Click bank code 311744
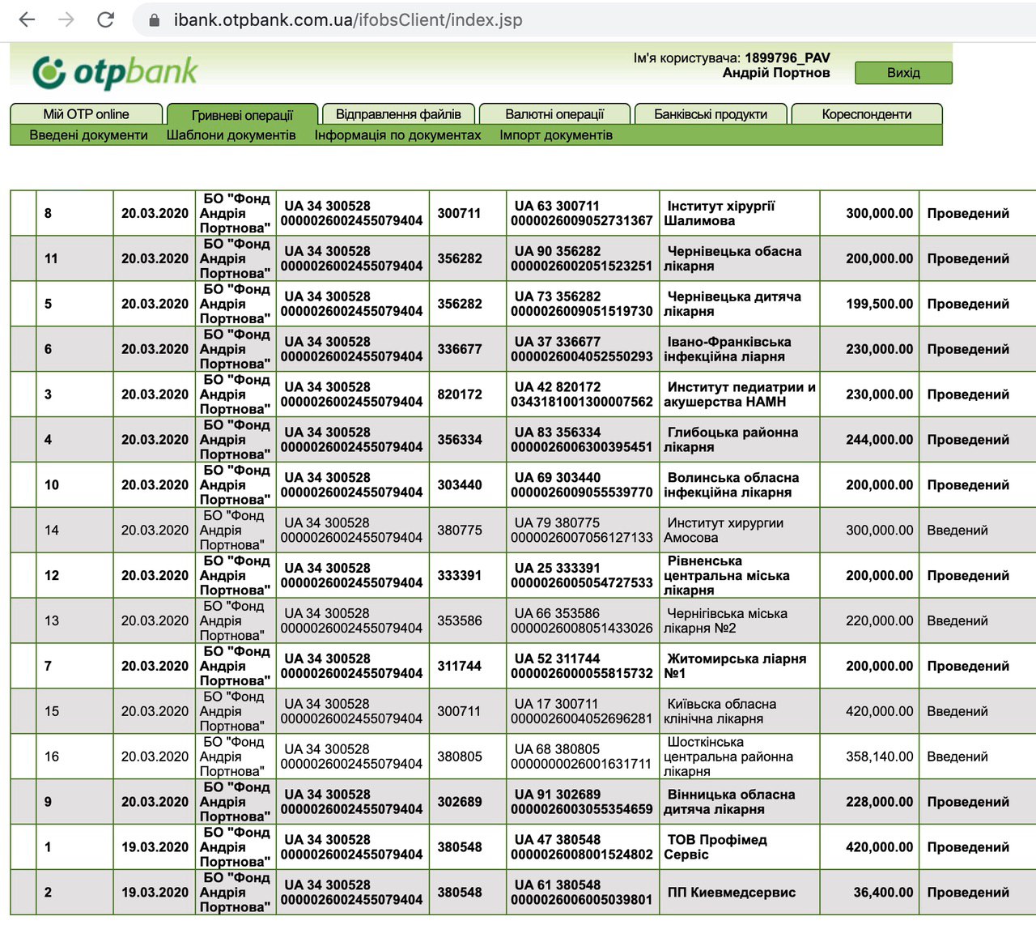Viewport: 1036px width, 925px height. [460, 667]
